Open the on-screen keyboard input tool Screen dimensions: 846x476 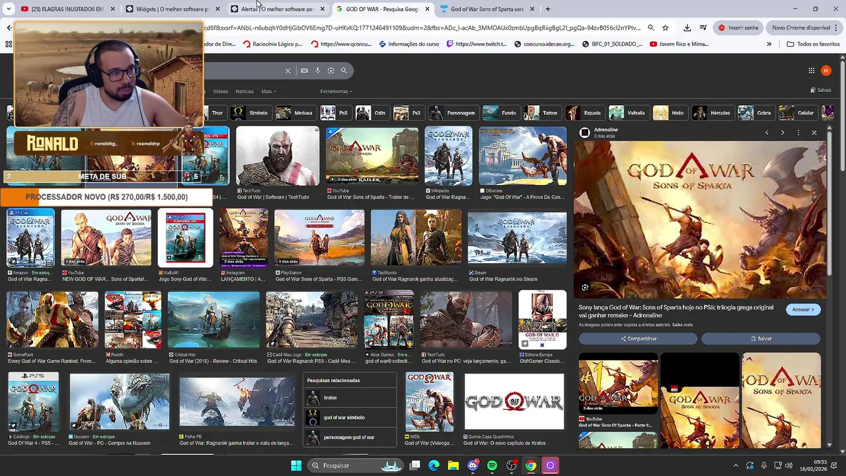tap(304, 71)
